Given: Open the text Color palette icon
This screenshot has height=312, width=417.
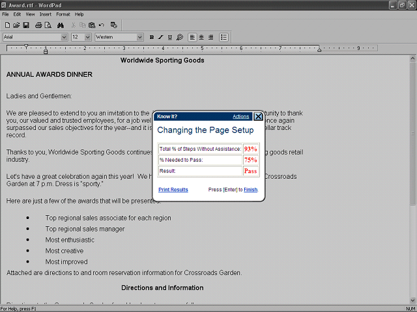Looking at the screenshot, I should click(180, 37).
